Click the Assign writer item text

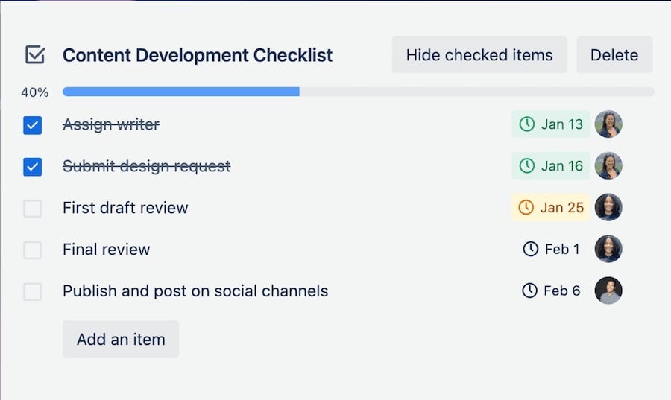click(x=111, y=124)
